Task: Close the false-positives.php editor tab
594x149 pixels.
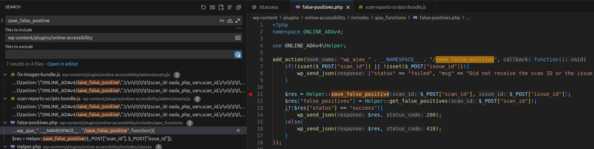Action: point(348,7)
